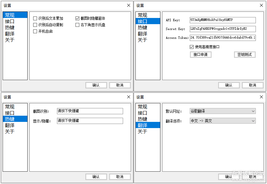Select 关于 in the top-left settings window

(15, 40)
